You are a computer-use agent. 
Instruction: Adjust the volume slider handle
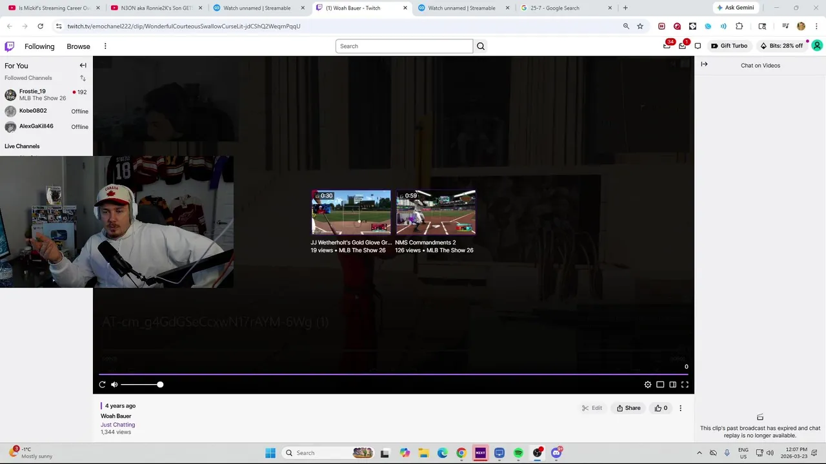coord(160,385)
